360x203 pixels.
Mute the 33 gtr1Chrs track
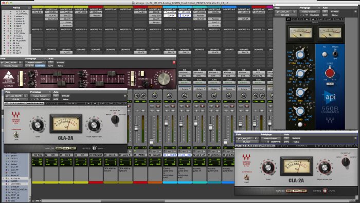(x=217, y=111)
